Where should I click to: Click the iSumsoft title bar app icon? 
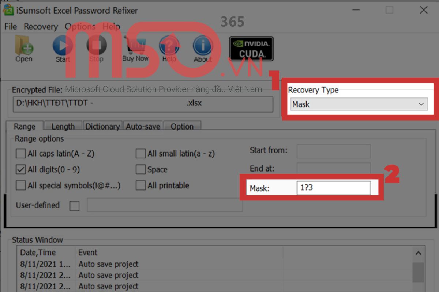tap(8, 10)
